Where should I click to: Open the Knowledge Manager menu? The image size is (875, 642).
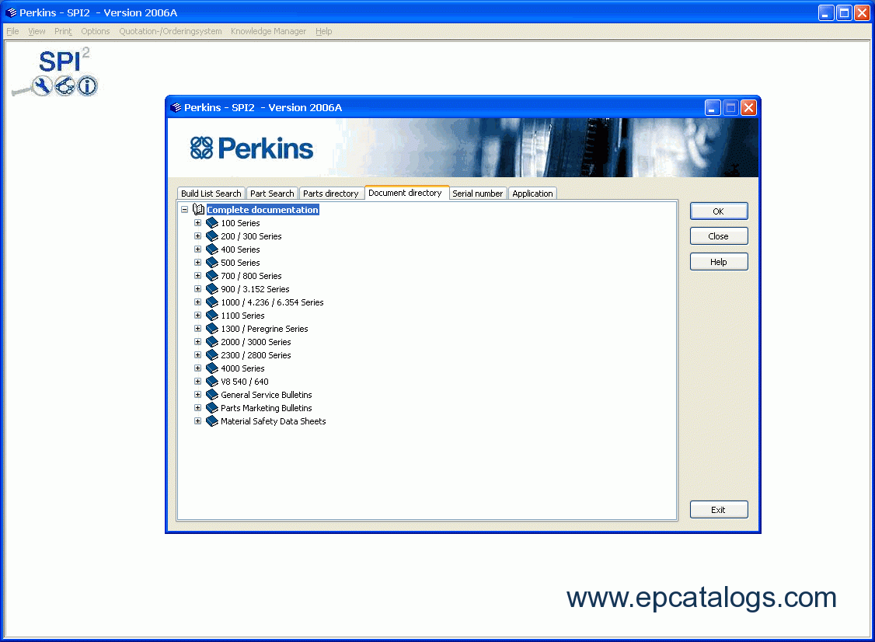(268, 31)
